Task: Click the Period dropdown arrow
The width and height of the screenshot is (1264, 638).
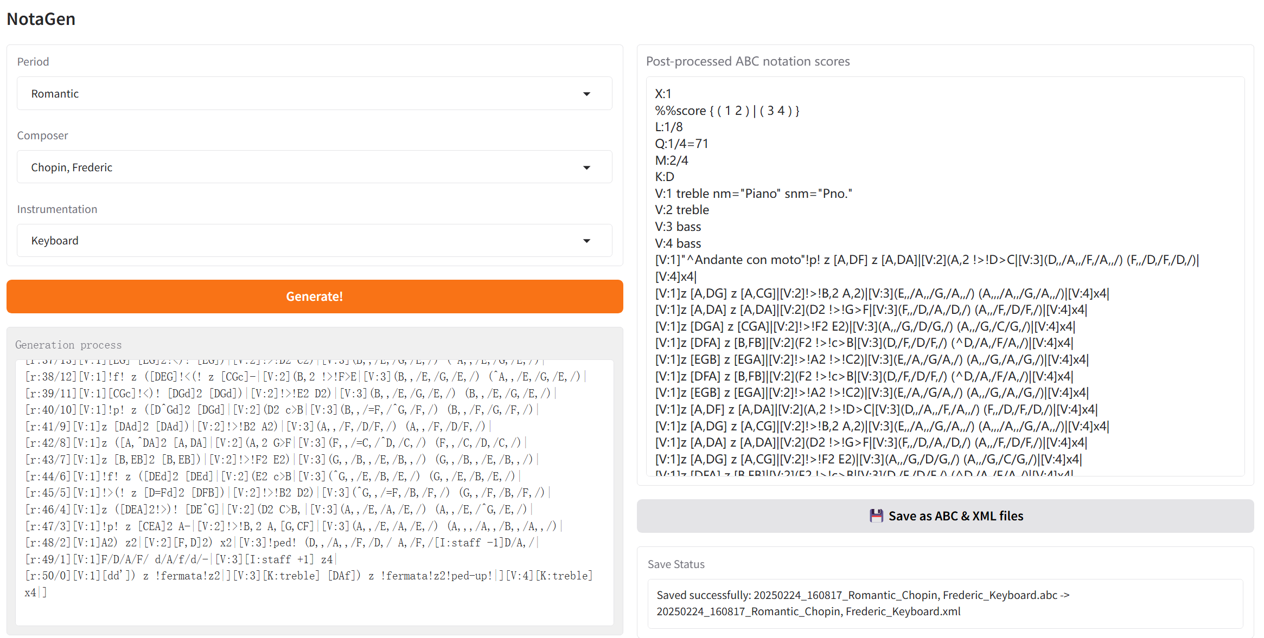Action: pyautogui.click(x=586, y=94)
